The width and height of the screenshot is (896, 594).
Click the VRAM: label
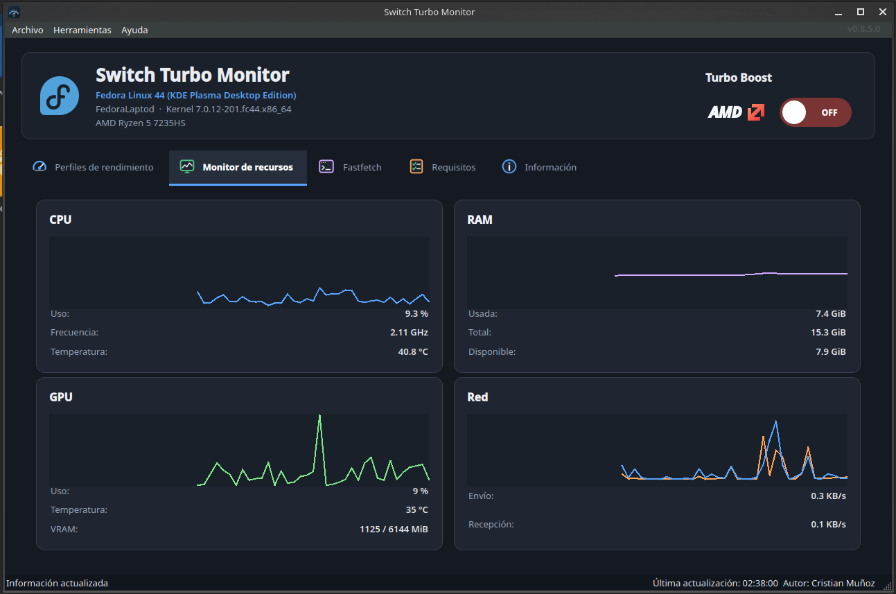pyautogui.click(x=64, y=530)
